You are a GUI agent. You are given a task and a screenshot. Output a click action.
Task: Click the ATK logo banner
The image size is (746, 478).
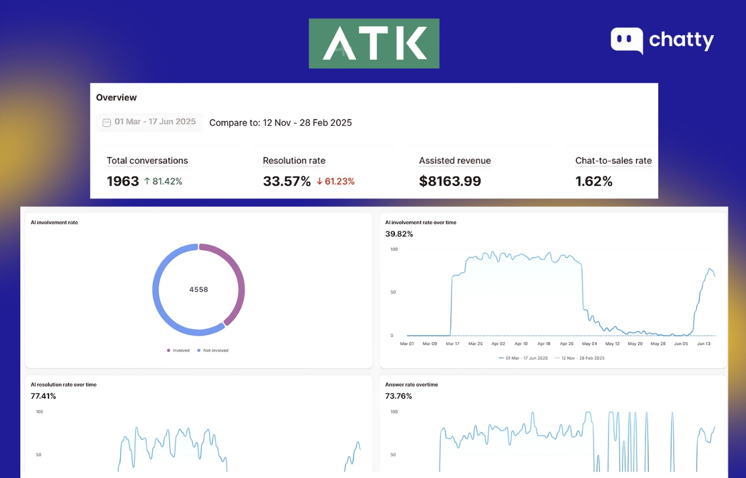tap(374, 43)
